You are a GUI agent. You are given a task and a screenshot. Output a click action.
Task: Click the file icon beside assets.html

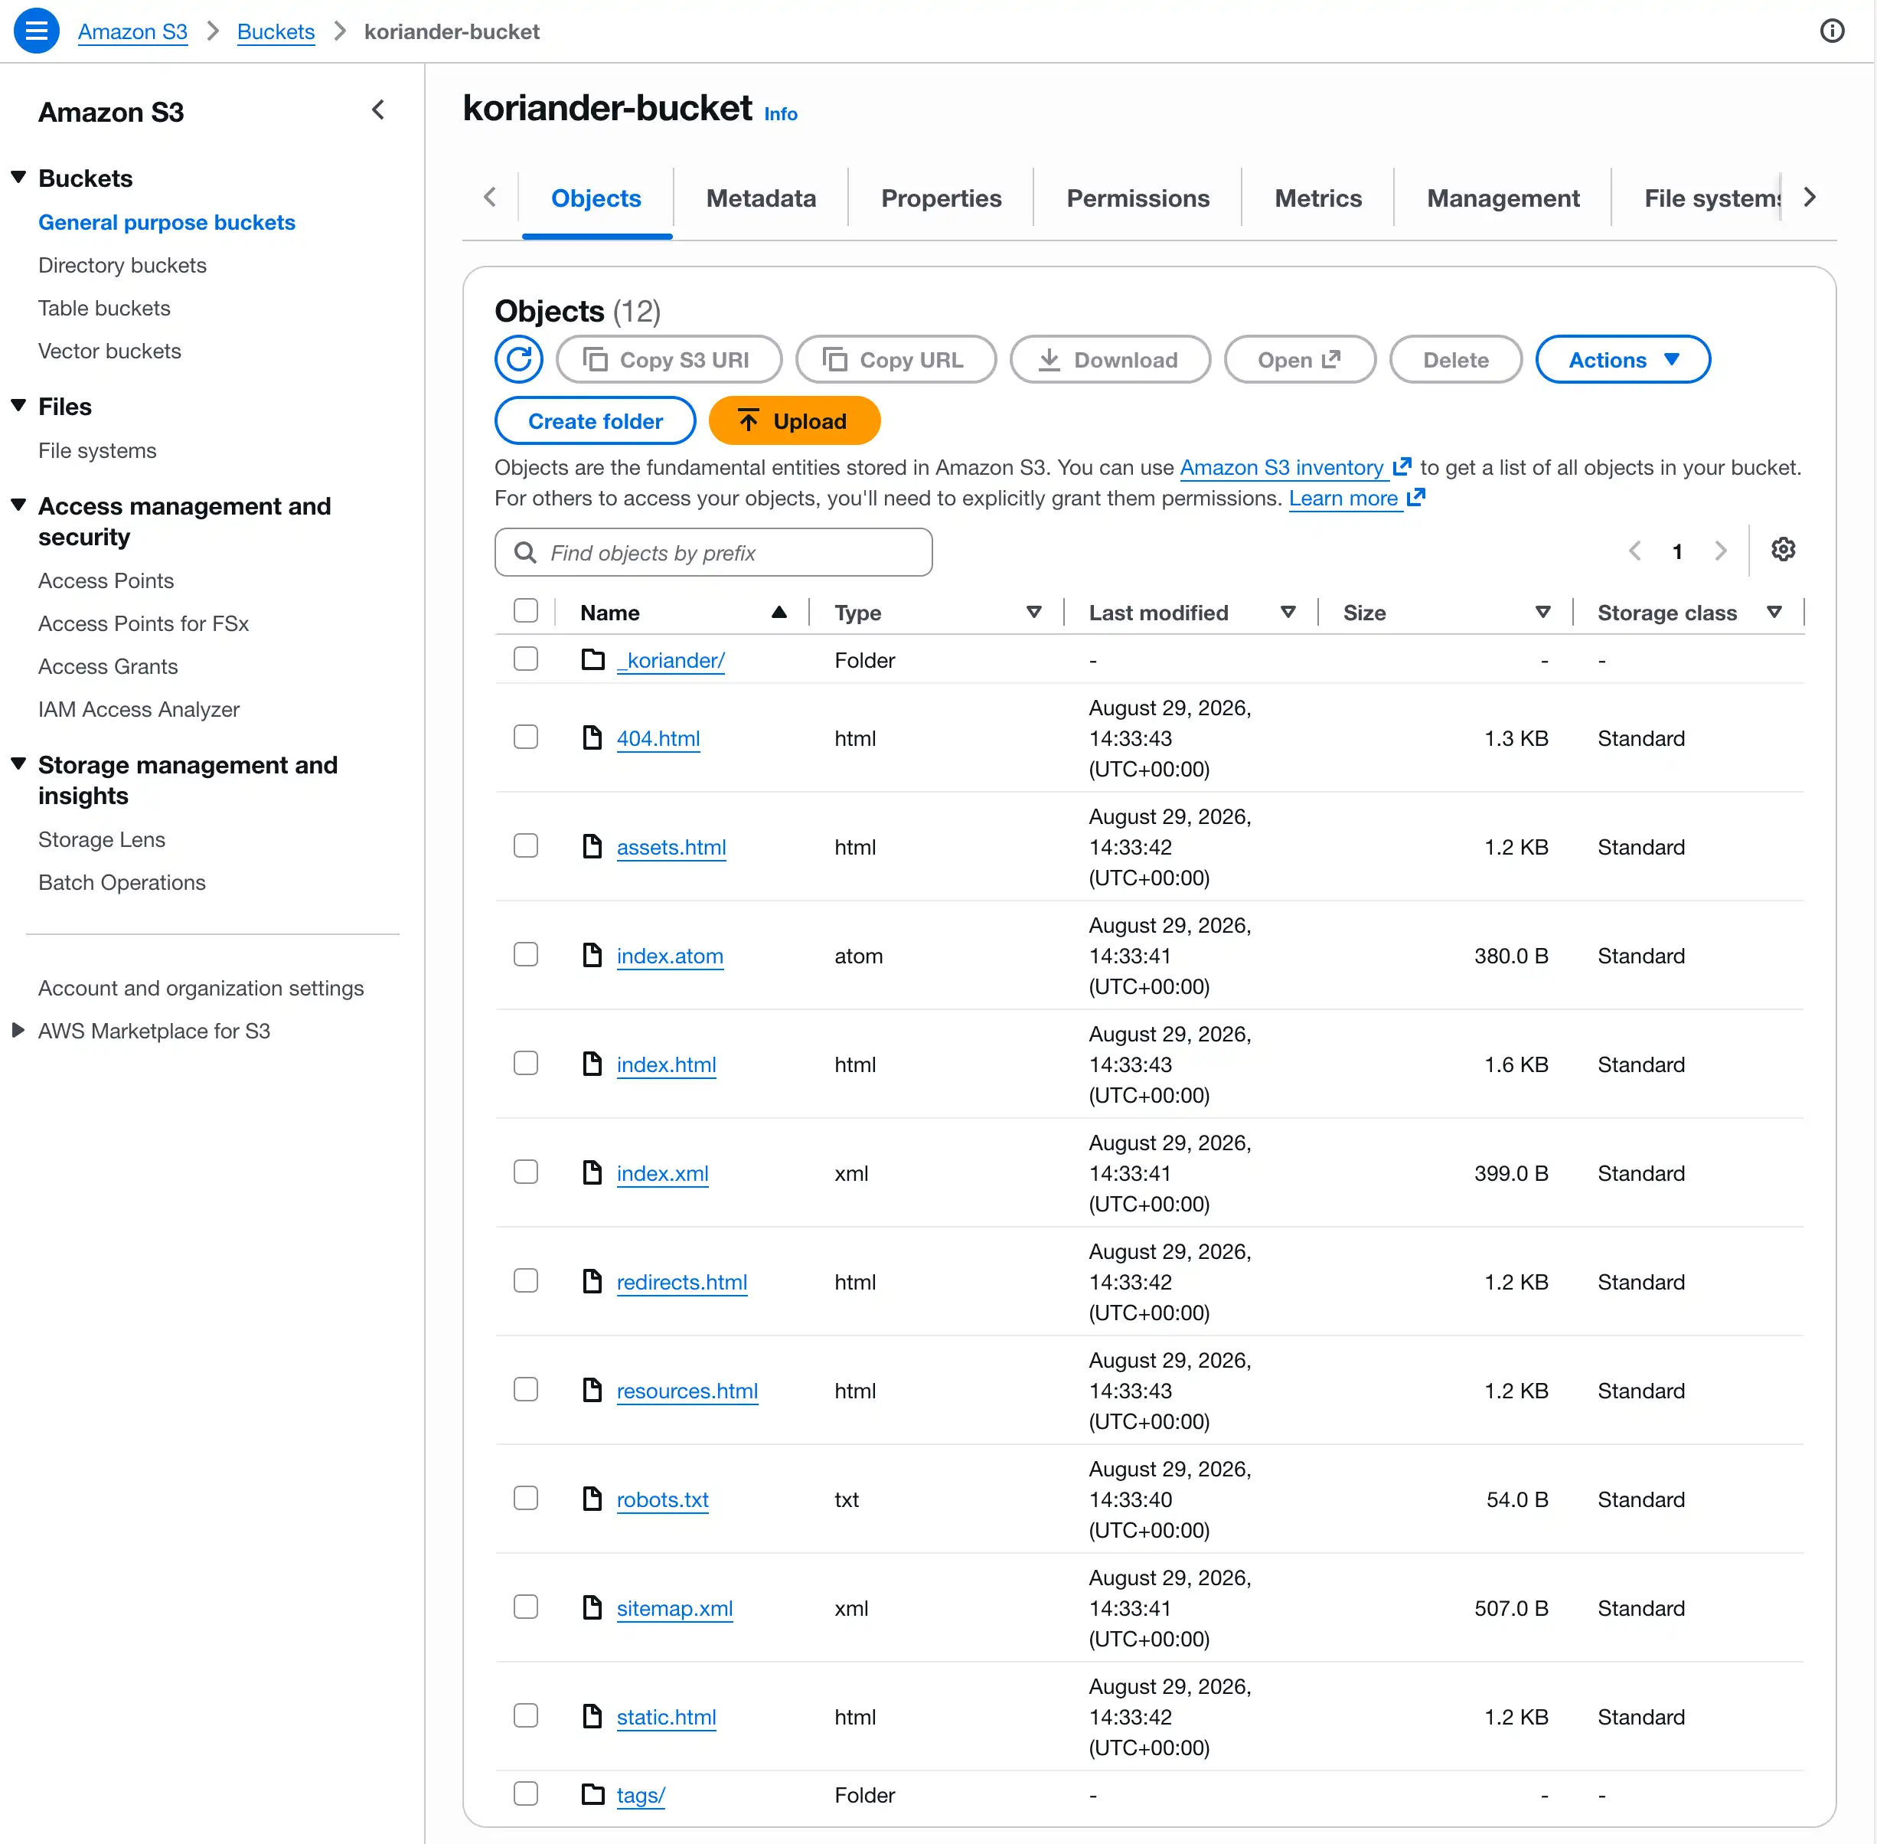coord(592,845)
